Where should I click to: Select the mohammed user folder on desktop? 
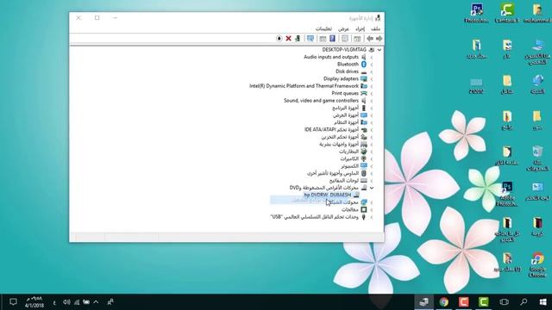coord(537,13)
